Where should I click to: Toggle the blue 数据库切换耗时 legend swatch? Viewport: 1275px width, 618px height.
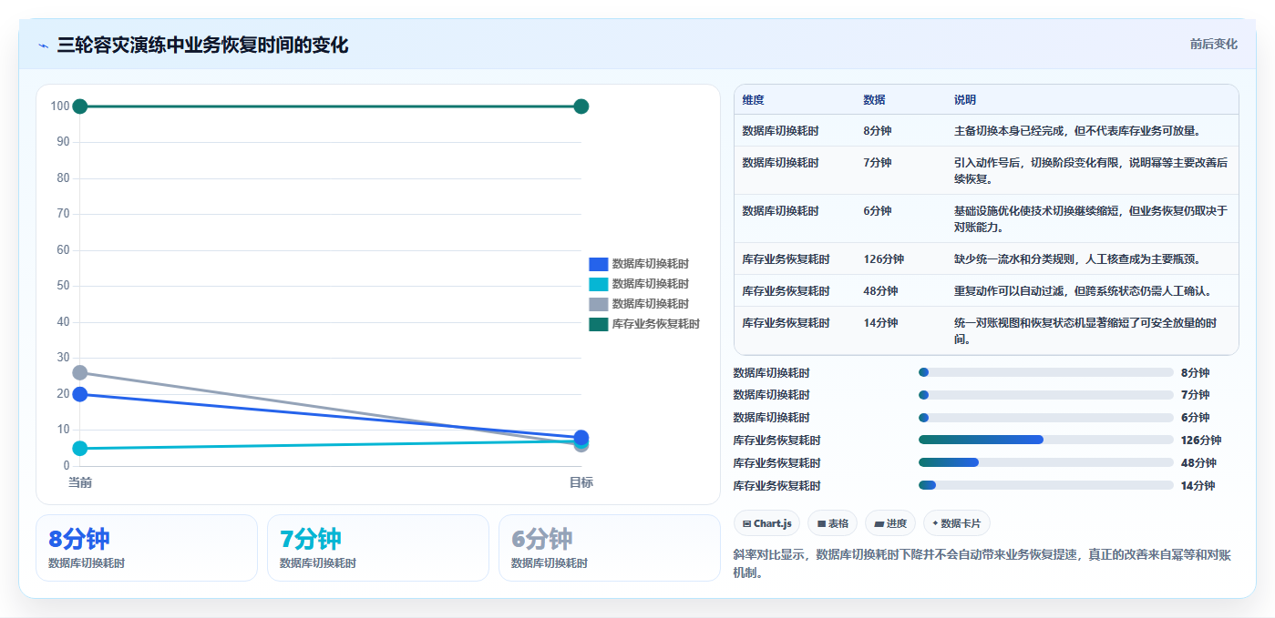(599, 264)
